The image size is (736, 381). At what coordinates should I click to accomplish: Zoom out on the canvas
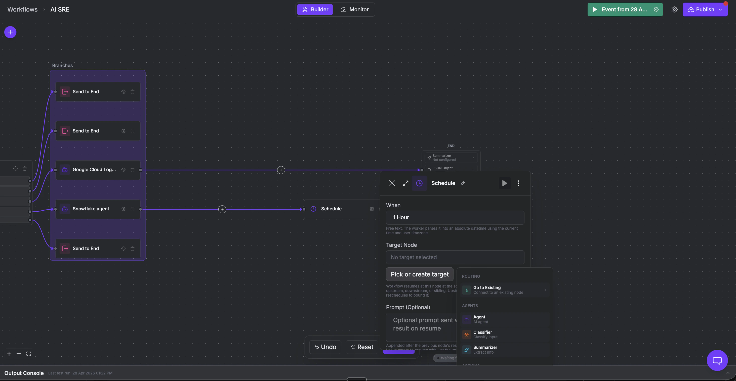(x=19, y=354)
